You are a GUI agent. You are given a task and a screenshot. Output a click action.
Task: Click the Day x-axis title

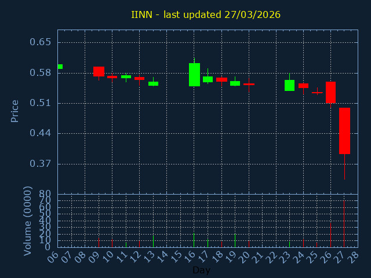[x=201, y=270]
